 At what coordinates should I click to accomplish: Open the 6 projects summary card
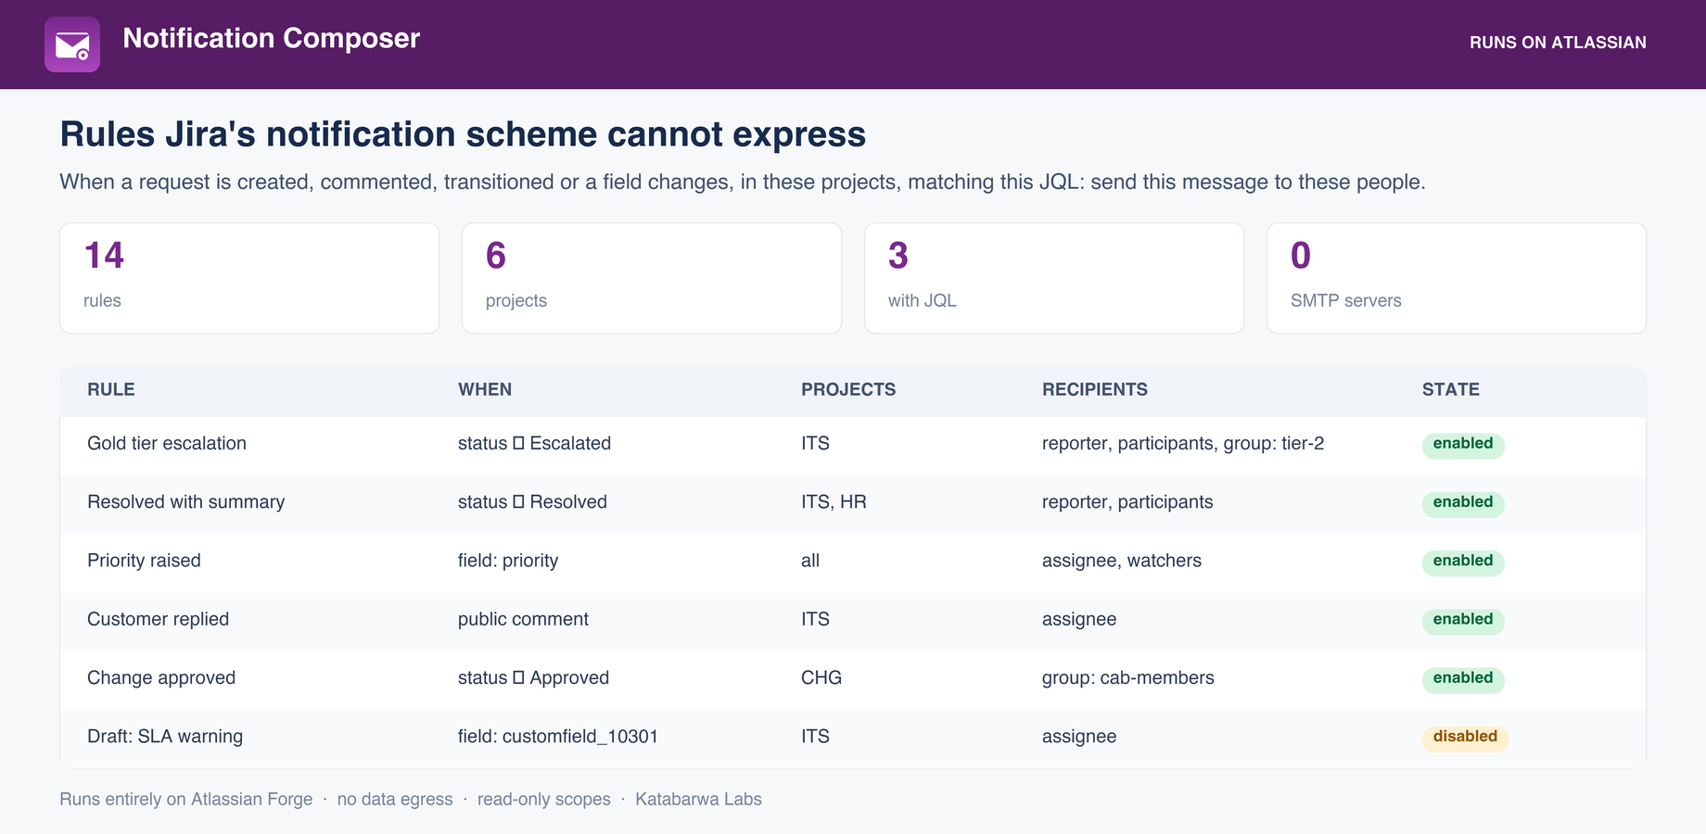(x=652, y=278)
